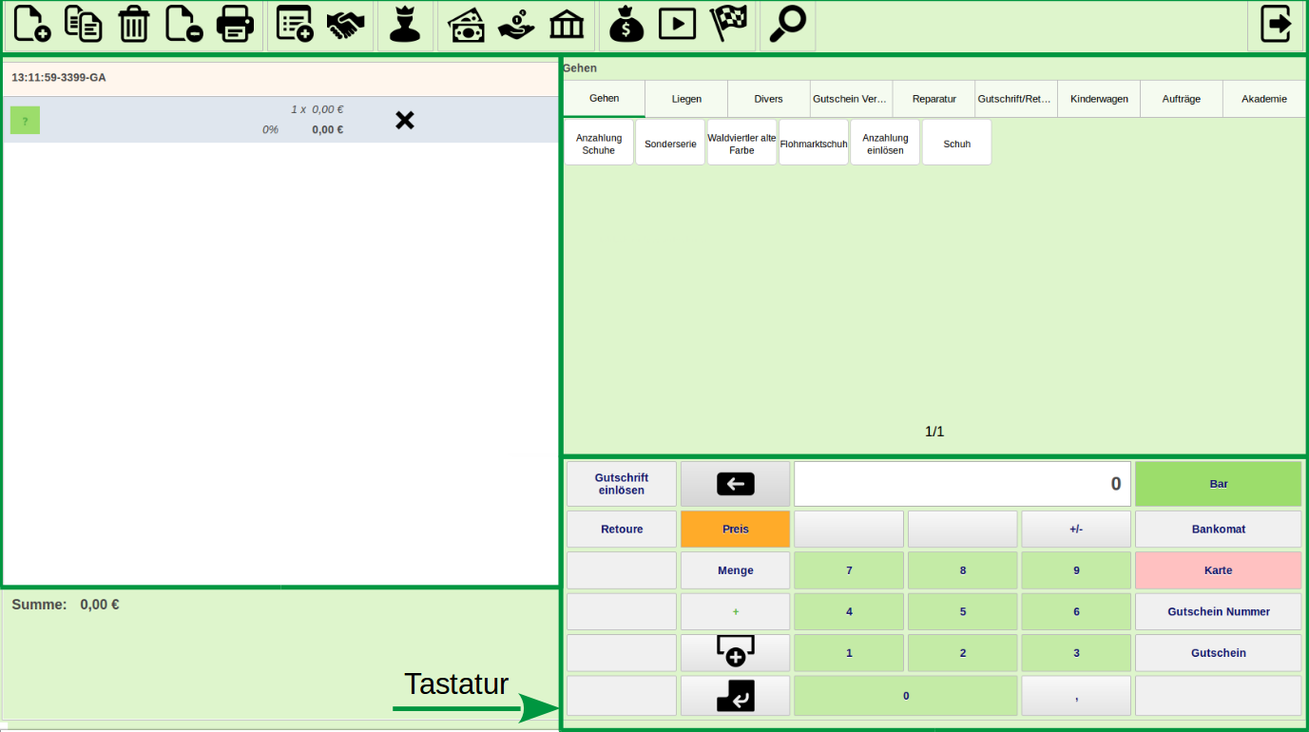Viewport: 1309px width, 732px height.
Task: Select the copy documents icon
Action: coord(83,25)
